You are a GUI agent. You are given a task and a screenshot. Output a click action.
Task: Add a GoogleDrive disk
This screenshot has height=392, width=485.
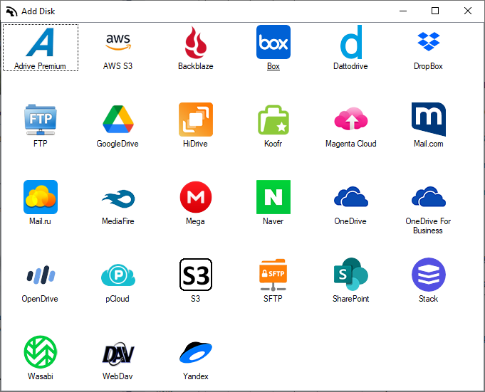tap(118, 120)
